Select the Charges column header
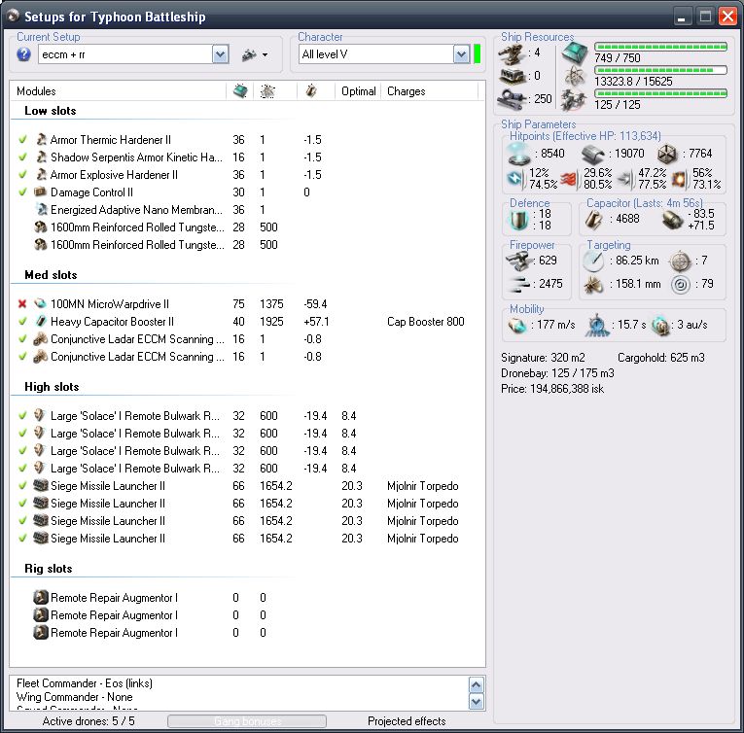Viewport: 744px width, 733px height. pyautogui.click(x=407, y=91)
